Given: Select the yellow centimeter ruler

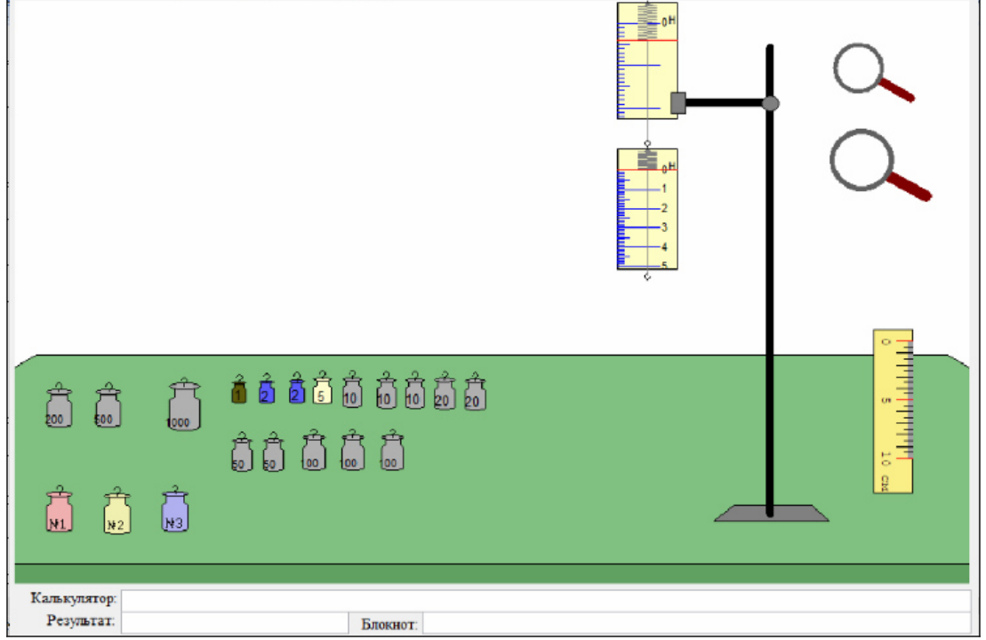Looking at the screenshot, I should coord(893,412).
